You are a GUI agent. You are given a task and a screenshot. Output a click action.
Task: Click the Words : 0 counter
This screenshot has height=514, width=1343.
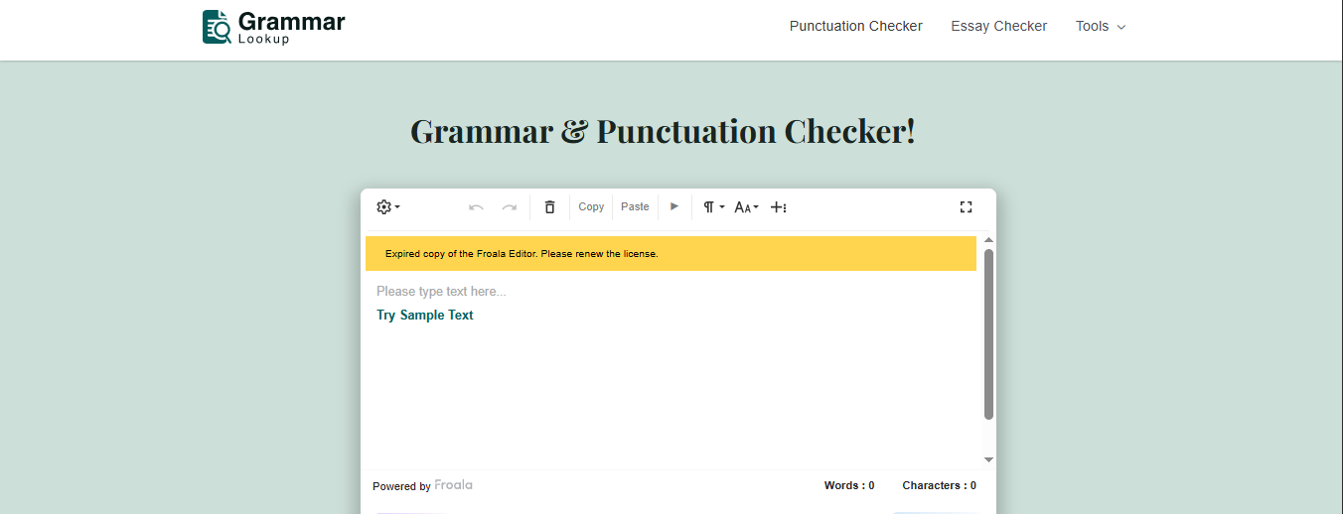(x=849, y=486)
